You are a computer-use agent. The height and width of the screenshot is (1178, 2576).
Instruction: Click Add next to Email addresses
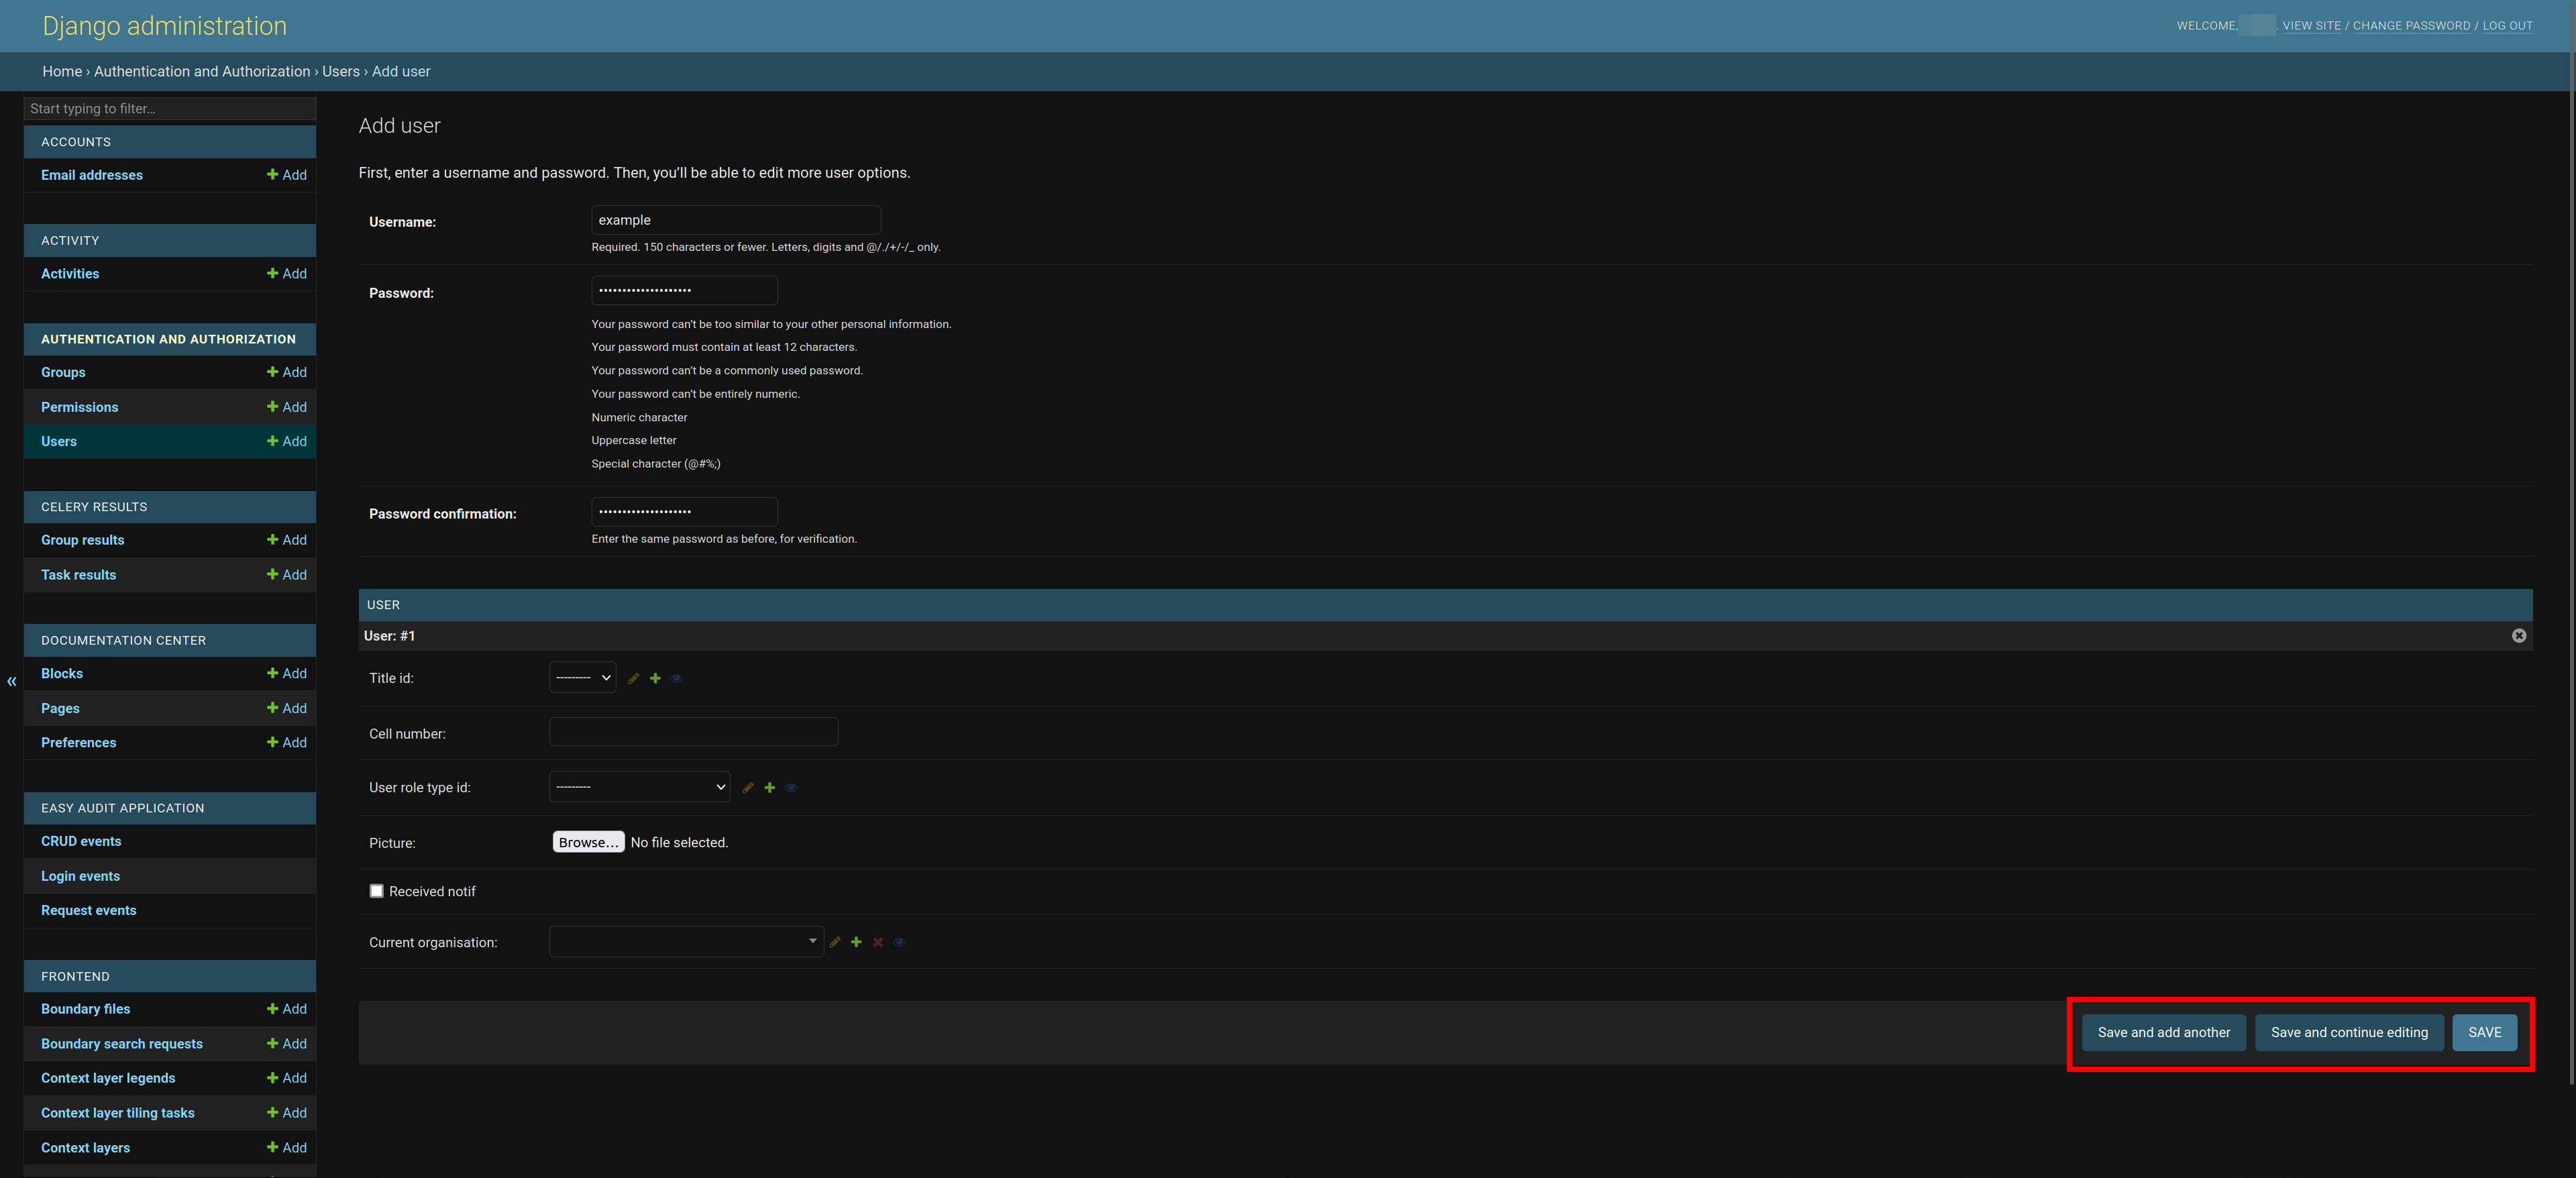(287, 175)
